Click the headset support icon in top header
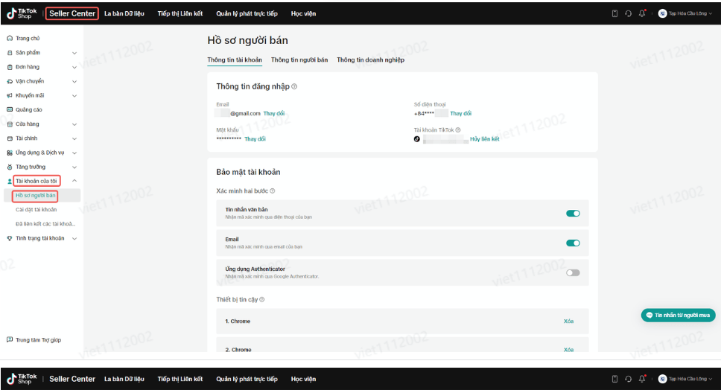The width and height of the screenshot is (721, 390). pyautogui.click(x=628, y=13)
